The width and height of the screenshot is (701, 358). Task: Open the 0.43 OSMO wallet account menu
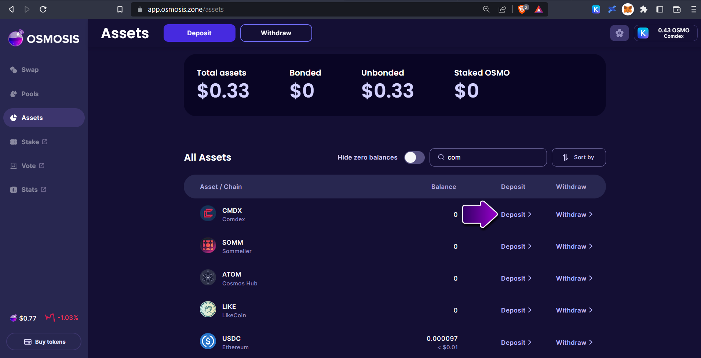665,33
